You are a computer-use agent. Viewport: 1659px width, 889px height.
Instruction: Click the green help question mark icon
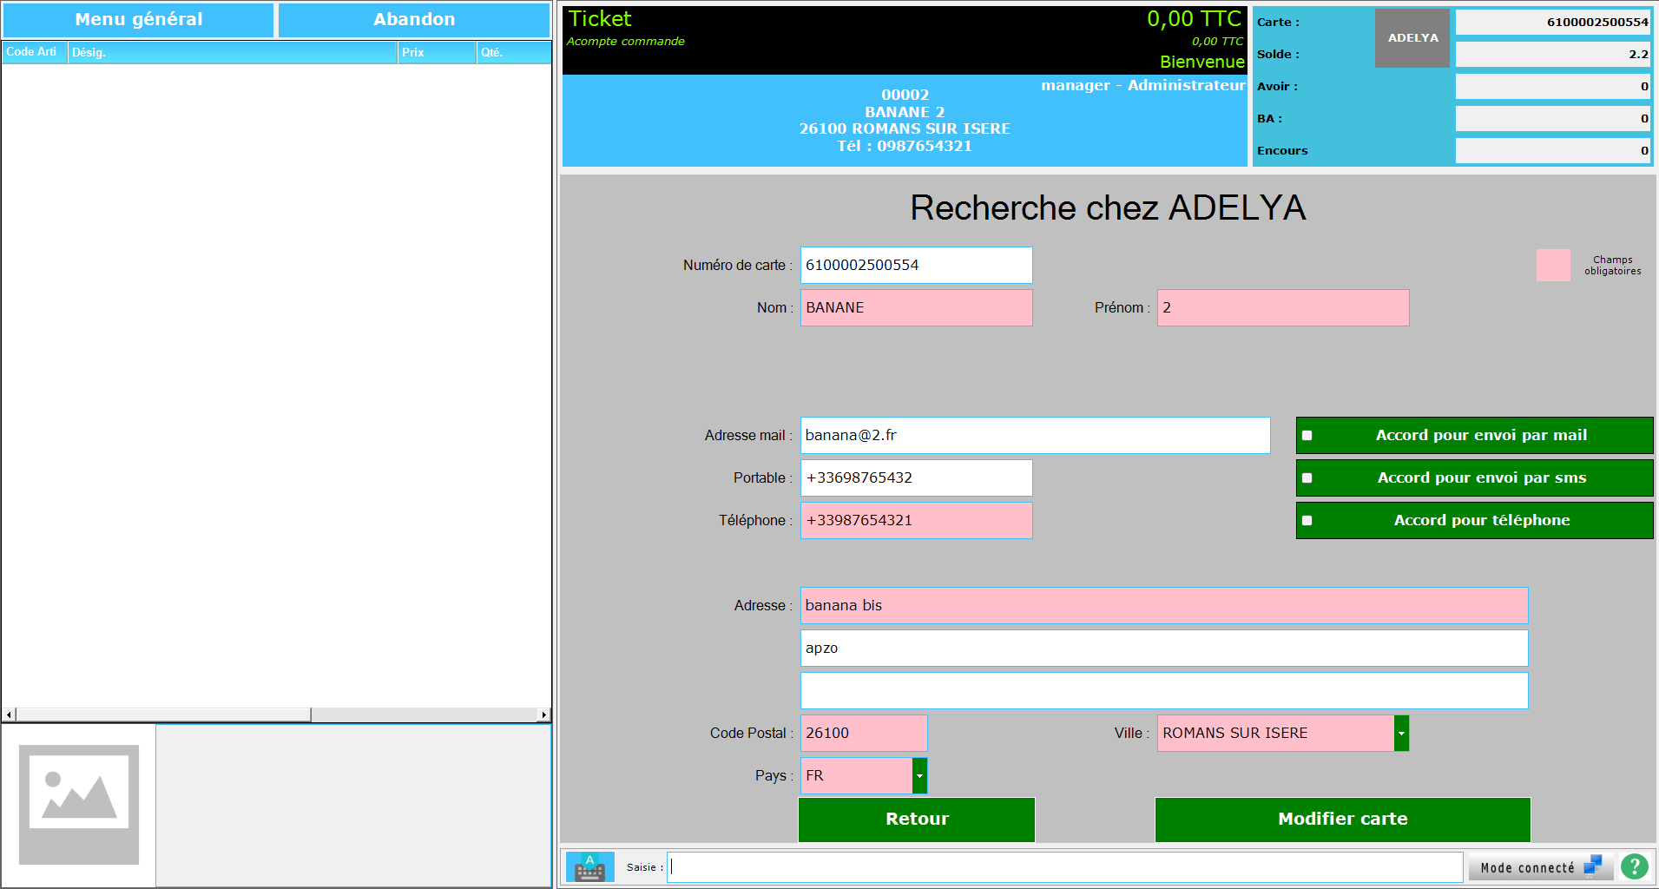tap(1635, 866)
